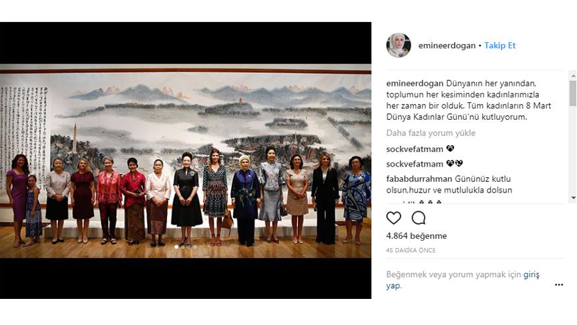
Task: Follow the account with Takip Et
Action: pos(500,45)
